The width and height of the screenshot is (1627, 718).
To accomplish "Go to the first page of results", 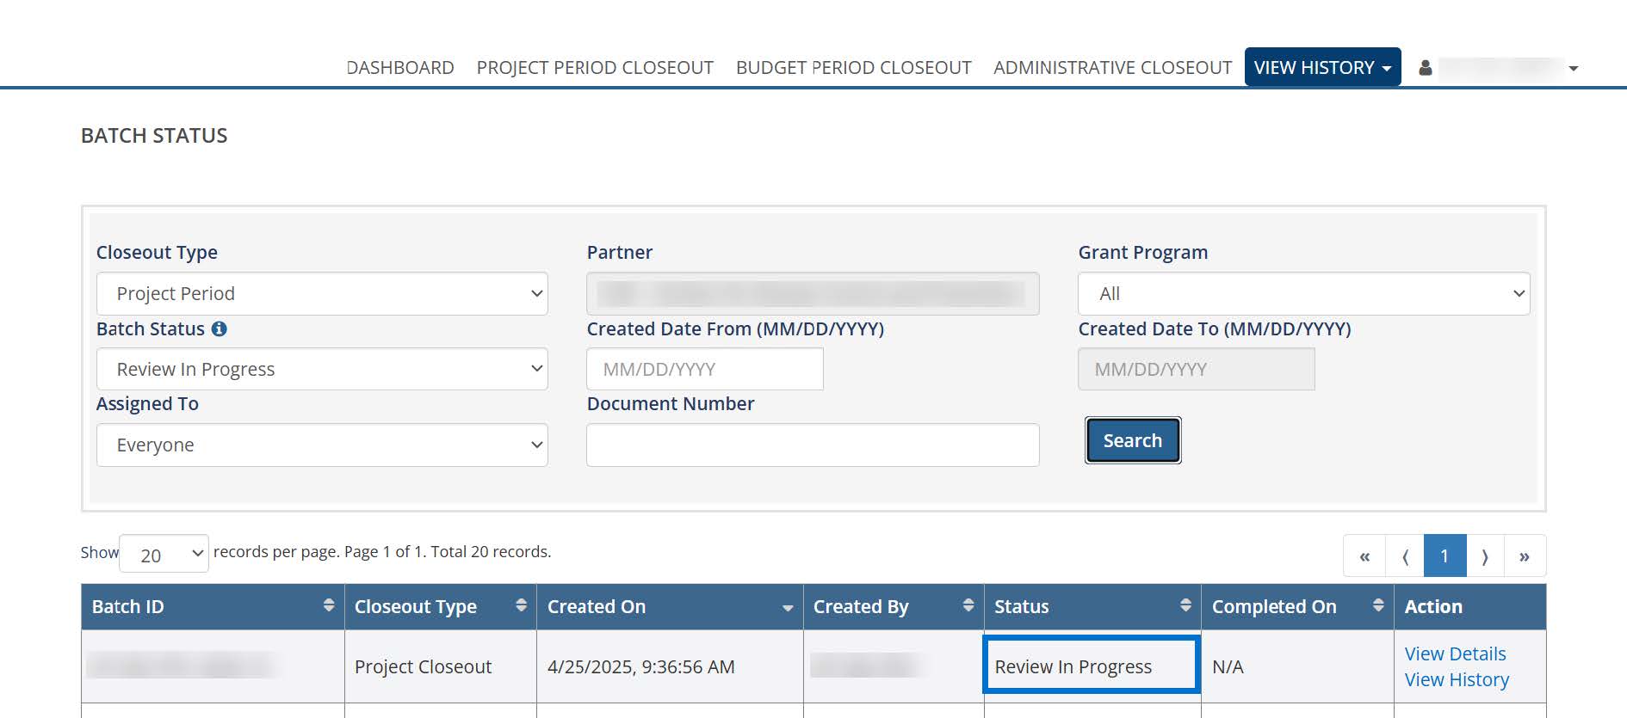I will click(x=1364, y=556).
